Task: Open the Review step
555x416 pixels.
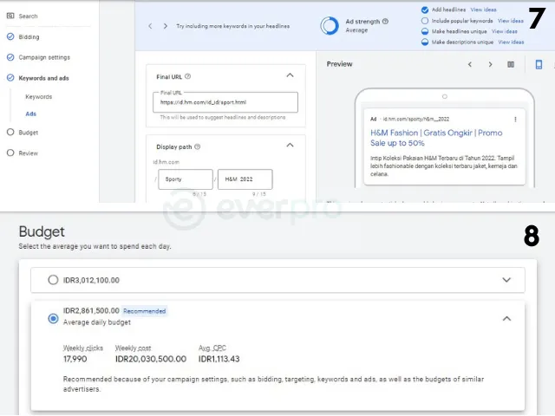Action: click(29, 153)
